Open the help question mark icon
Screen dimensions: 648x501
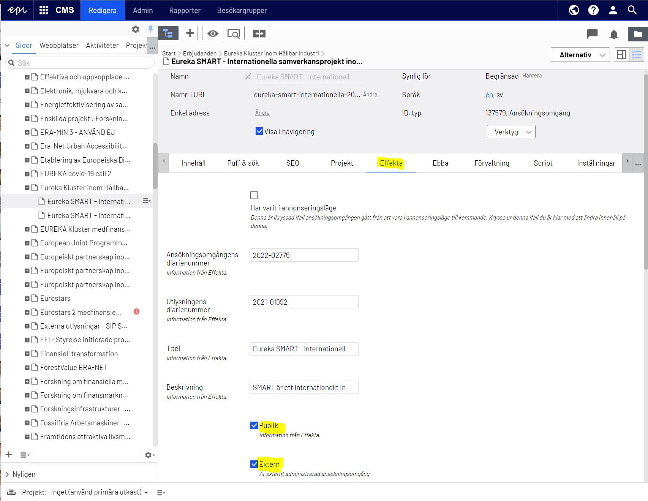point(593,10)
